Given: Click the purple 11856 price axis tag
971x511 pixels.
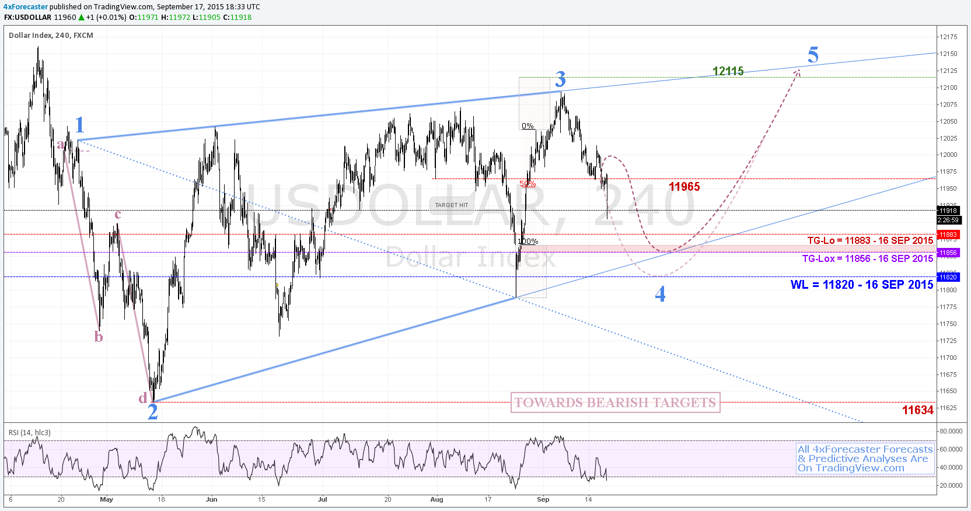Looking at the screenshot, I should pos(948,253).
